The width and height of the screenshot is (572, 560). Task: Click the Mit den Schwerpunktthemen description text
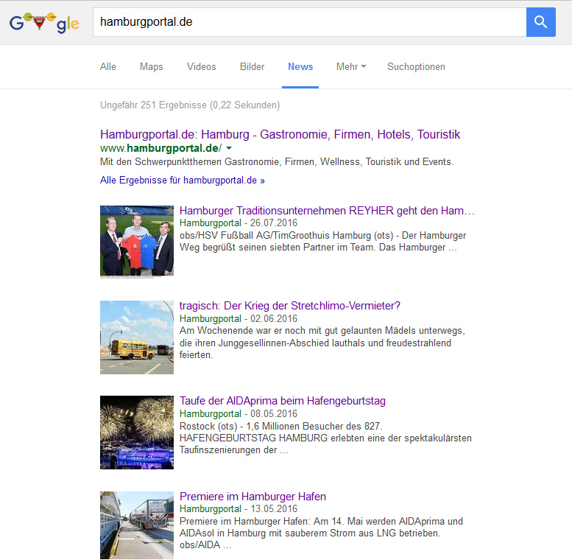277,161
